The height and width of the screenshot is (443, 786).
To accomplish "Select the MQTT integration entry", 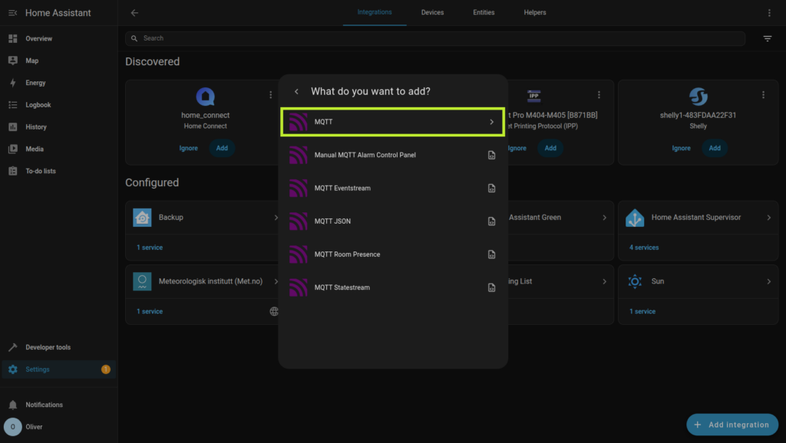I will pyautogui.click(x=392, y=122).
